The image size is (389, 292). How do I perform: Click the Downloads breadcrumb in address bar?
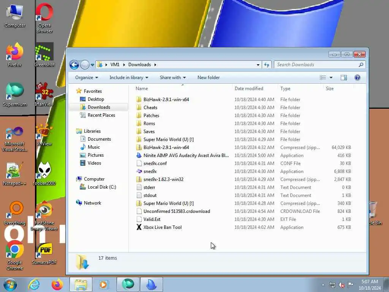click(139, 65)
